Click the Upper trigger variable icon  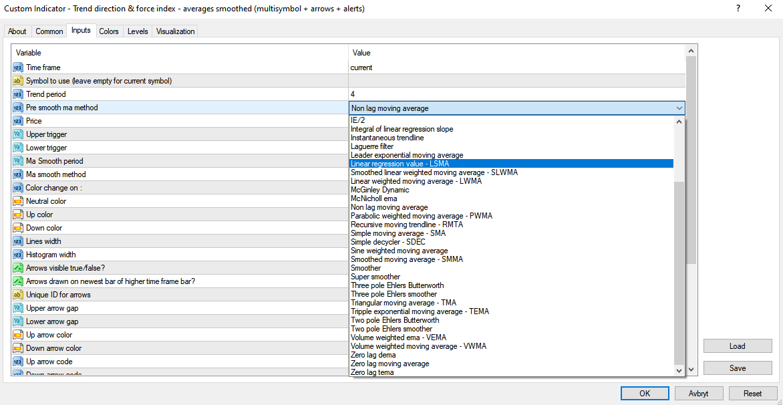point(18,134)
